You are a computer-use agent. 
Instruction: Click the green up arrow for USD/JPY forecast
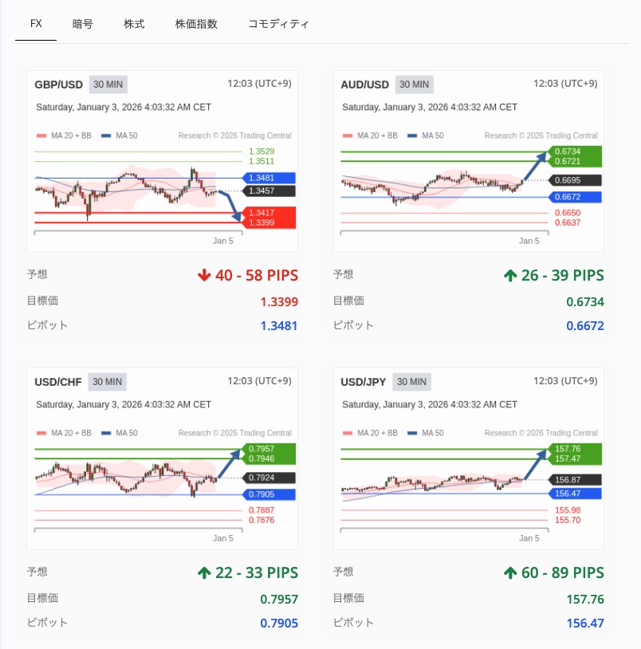[510, 572]
